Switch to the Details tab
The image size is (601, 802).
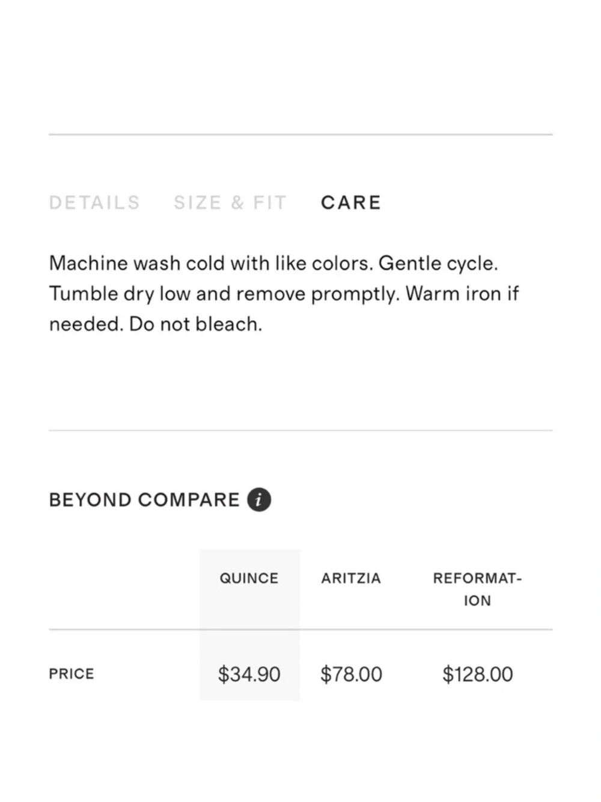pyautogui.click(x=94, y=203)
